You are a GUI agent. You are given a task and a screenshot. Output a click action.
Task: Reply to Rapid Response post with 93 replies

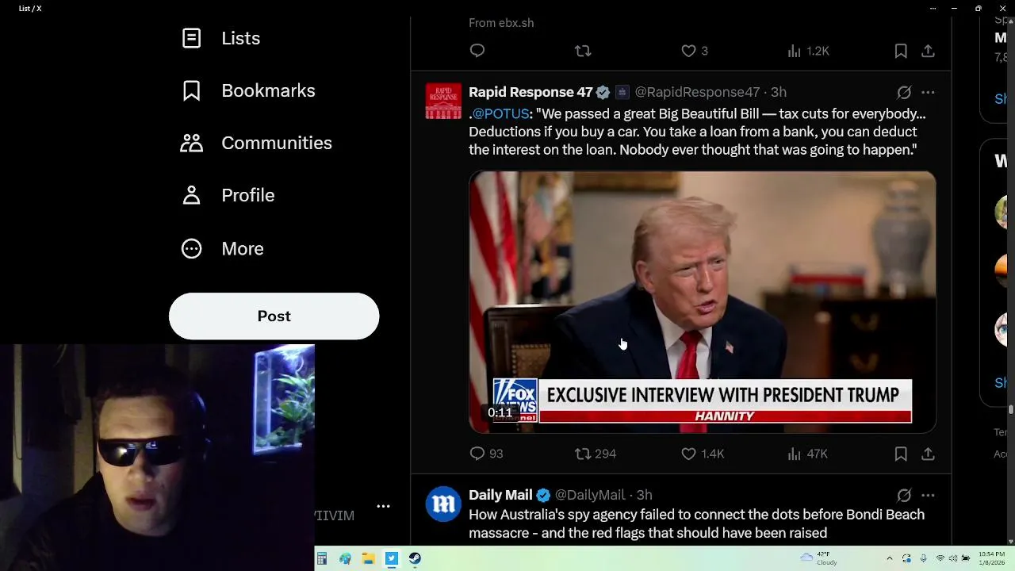pos(486,454)
